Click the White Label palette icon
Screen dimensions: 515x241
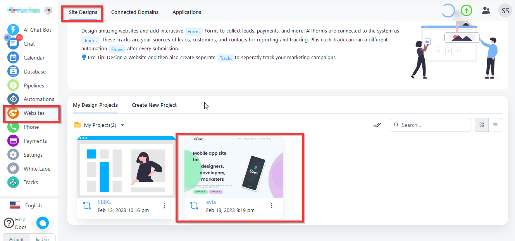(x=13, y=169)
